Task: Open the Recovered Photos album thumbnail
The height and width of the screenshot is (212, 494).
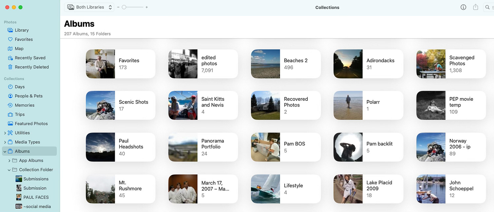Action: pos(266,105)
